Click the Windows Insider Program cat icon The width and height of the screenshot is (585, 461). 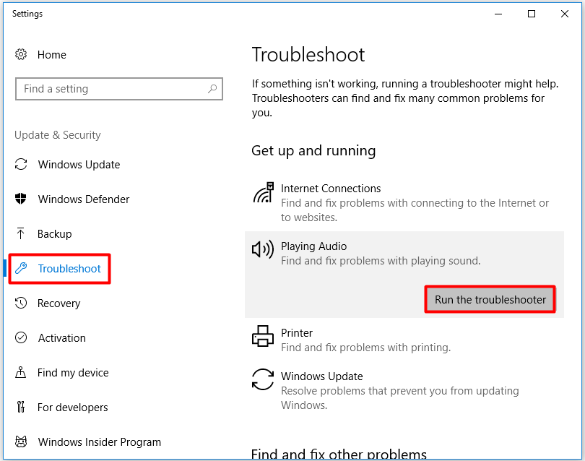point(21,441)
